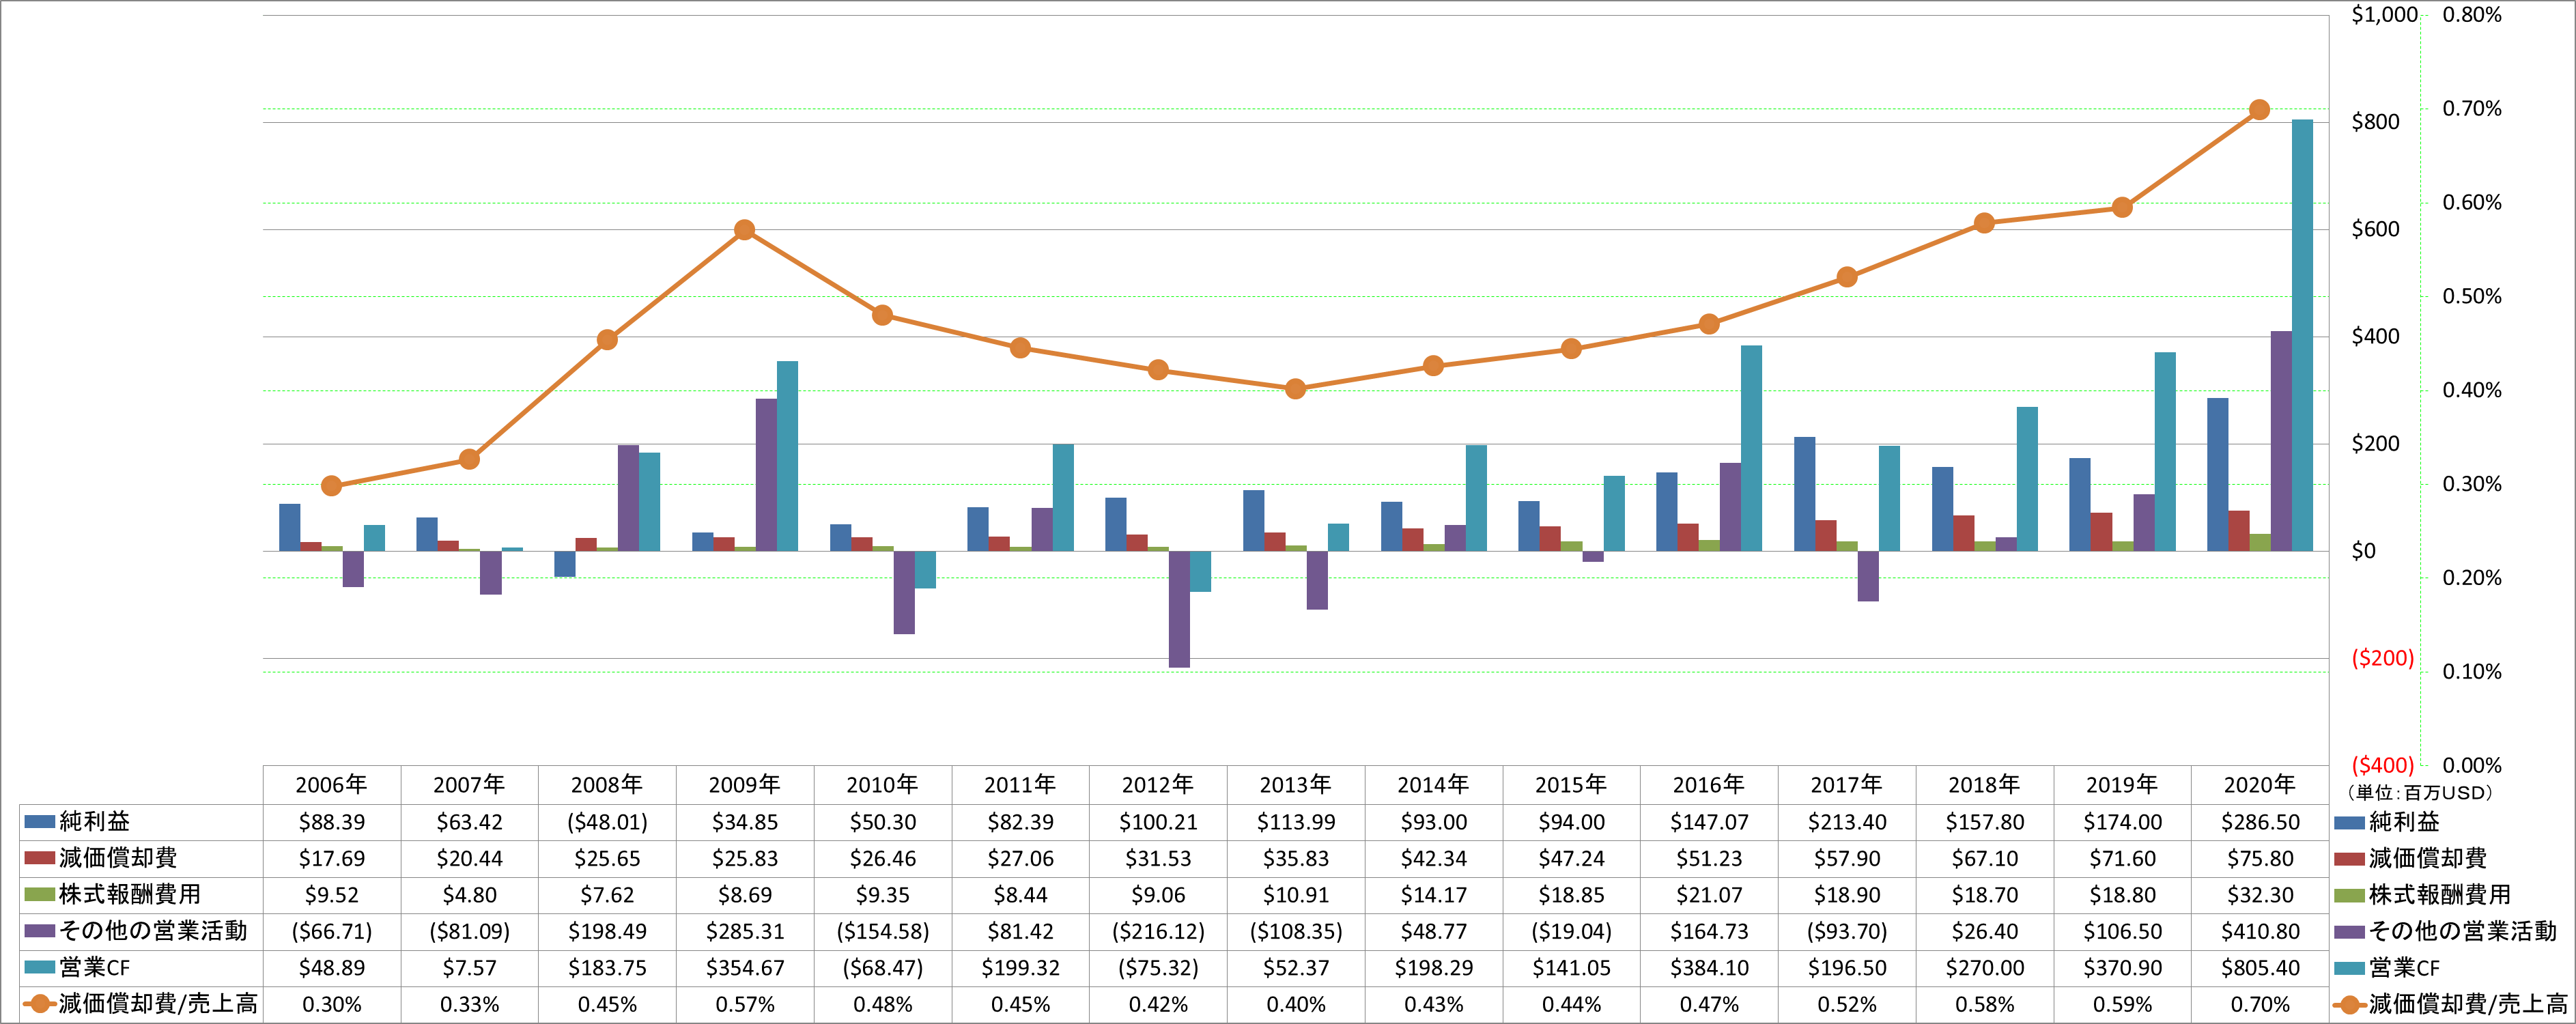Select the $286.50 net income cell
Viewport: 2576px width, 1024px height.
tap(2260, 822)
